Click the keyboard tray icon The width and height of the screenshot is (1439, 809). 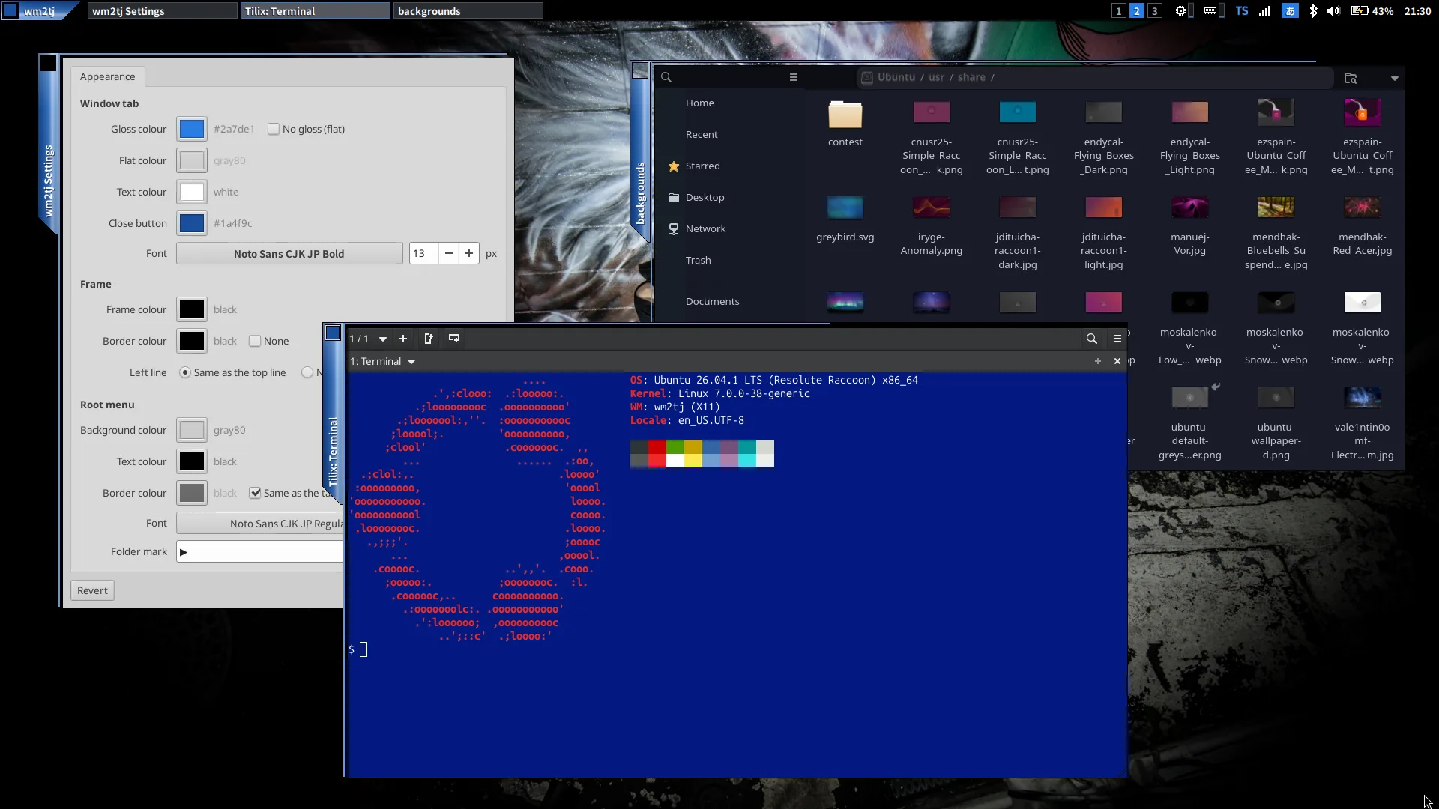pyautogui.click(x=1210, y=11)
